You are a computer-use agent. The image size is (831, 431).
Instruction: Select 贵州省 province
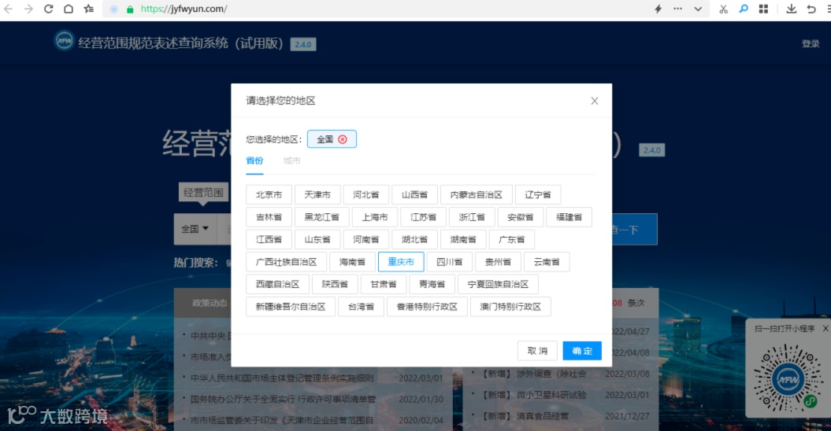click(x=498, y=262)
